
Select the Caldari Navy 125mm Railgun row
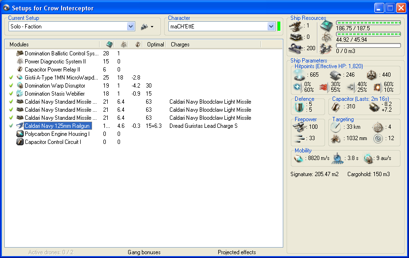[x=57, y=126]
